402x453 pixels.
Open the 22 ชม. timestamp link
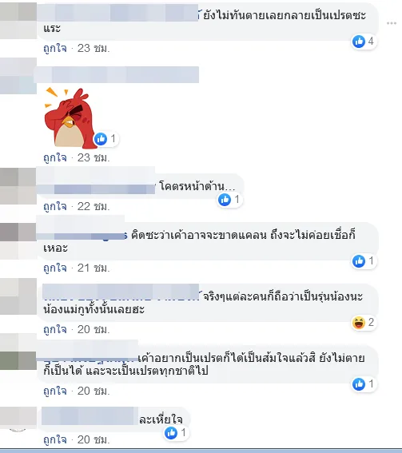coord(94,207)
